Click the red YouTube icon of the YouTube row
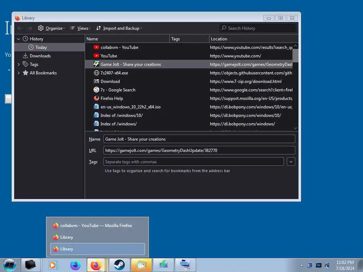Image resolution: width=363 pixels, height=272 pixels. coord(96,56)
